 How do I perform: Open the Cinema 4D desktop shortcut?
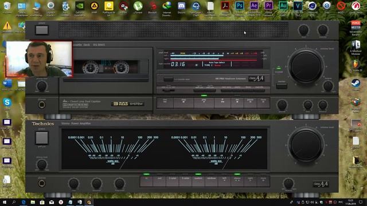tap(312, 9)
